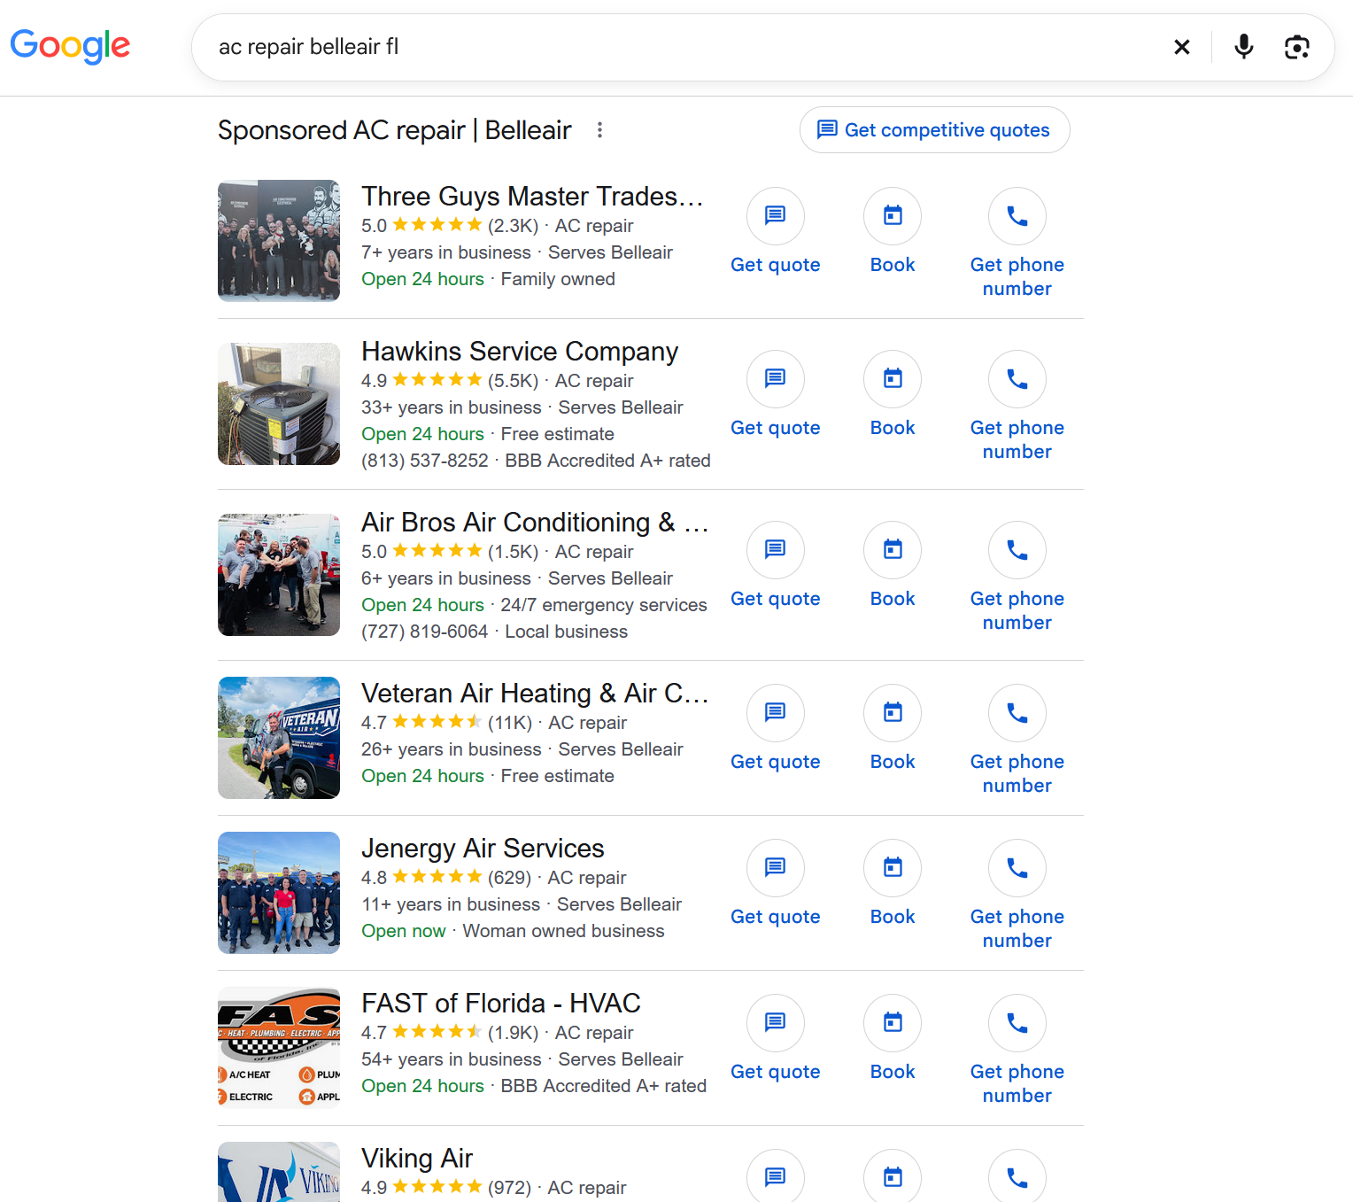
Task: Book calendar icon for Jenergy Air Services
Action: coord(893,867)
